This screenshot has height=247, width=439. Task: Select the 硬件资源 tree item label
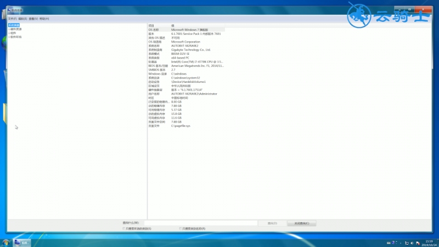pos(16,29)
